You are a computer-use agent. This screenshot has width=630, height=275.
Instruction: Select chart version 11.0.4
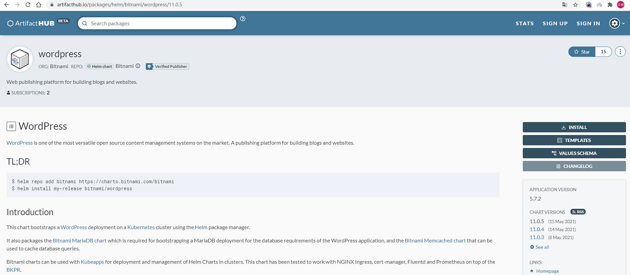pos(537,229)
